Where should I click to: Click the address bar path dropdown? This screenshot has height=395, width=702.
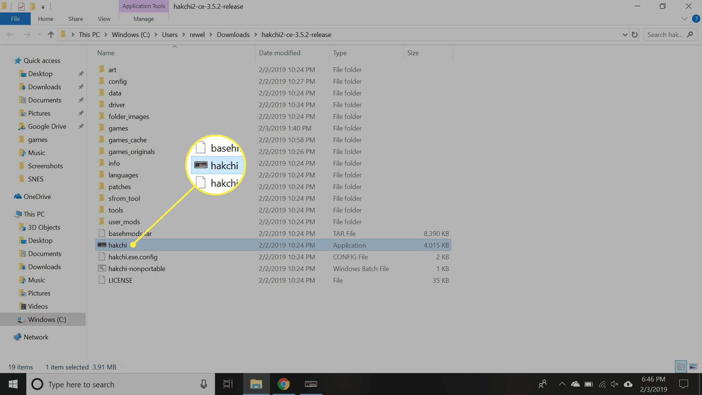click(x=624, y=34)
